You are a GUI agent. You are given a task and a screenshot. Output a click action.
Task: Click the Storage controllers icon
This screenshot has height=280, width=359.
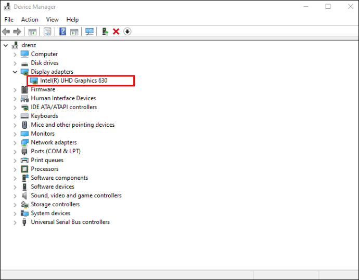[x=24, y=204]
